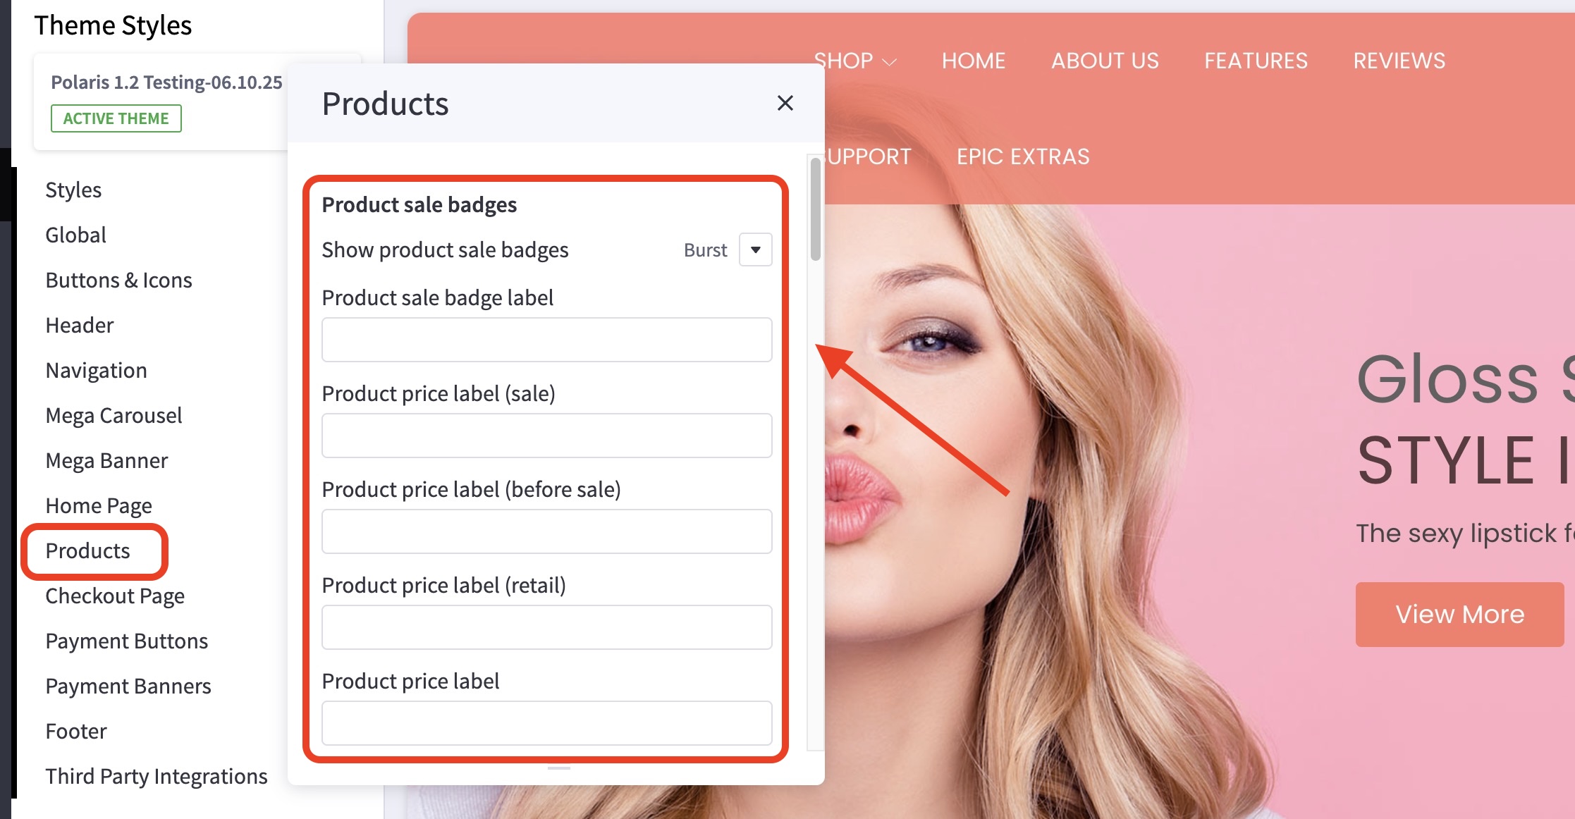This screenshot has width=1575, height=819.
Task: Open the Styles settings section
Action: click(73, 190)
